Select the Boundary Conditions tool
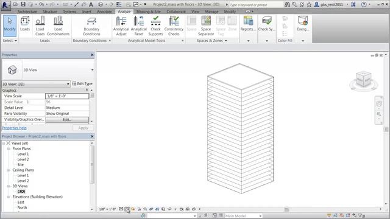Image resolution: width=390 pixels, height=219 pixels. (91, 26)
